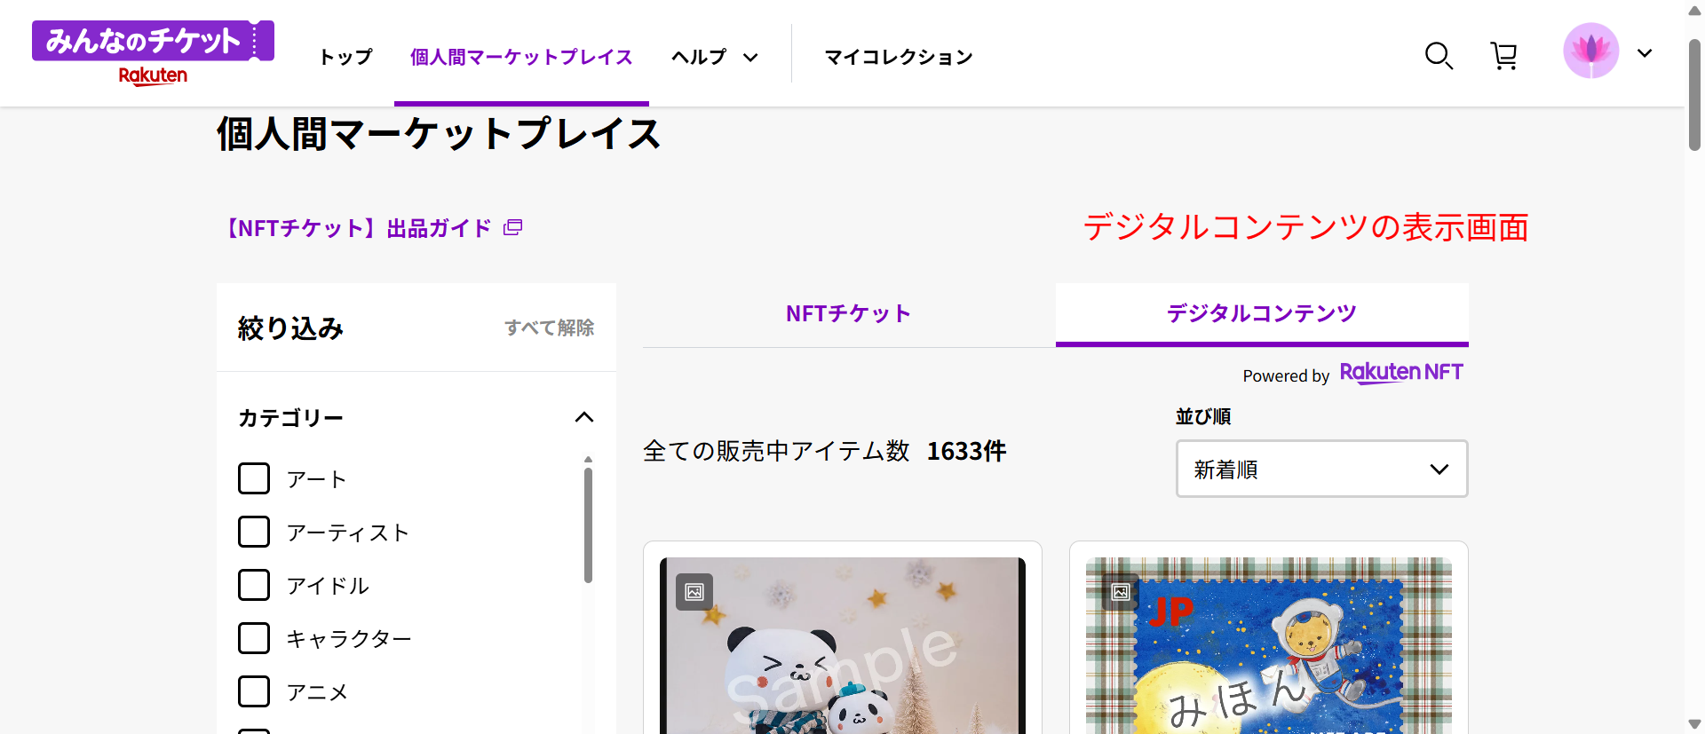The height and width of the screenshot is (734, 1705).
Task: Click the lotus profile avatar
Action: pyautogui.click(x=1590, y=51)
